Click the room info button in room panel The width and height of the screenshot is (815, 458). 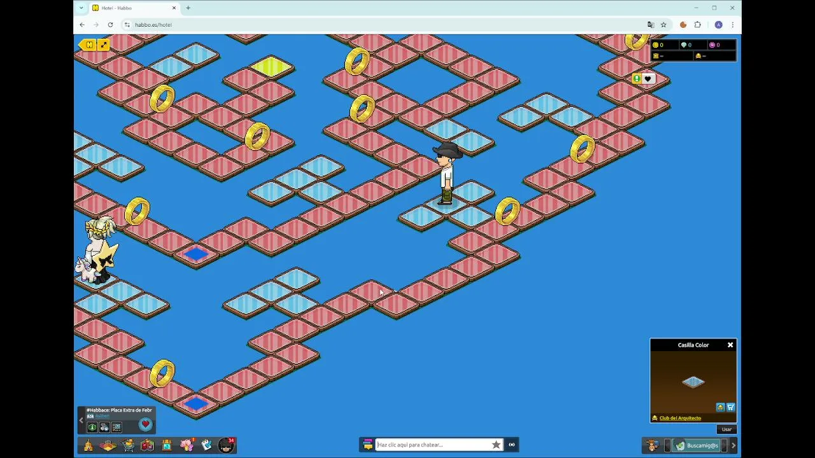[x=92, y=427]
